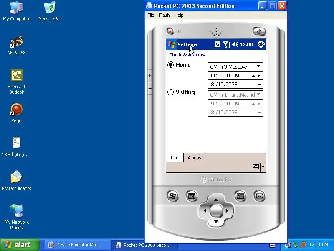This screenshot has height=251, width=334.
Task: Tap the speaker volume icon
Action: [235, 44]
